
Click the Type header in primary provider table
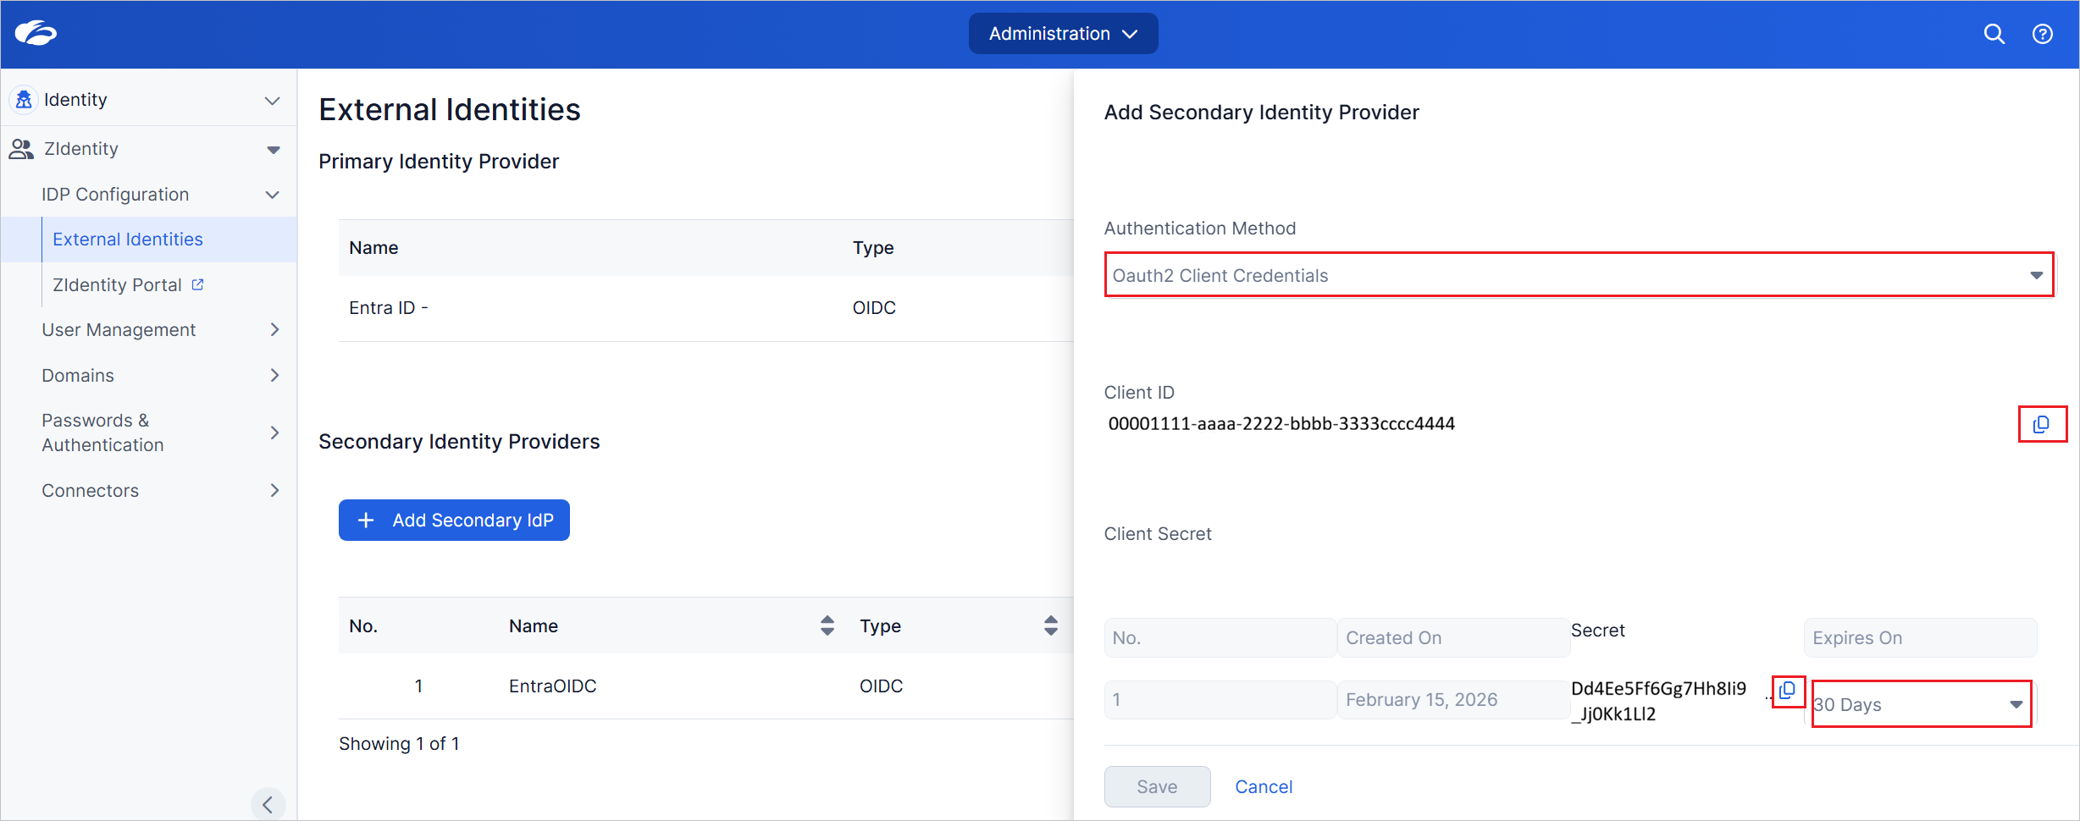873,248
